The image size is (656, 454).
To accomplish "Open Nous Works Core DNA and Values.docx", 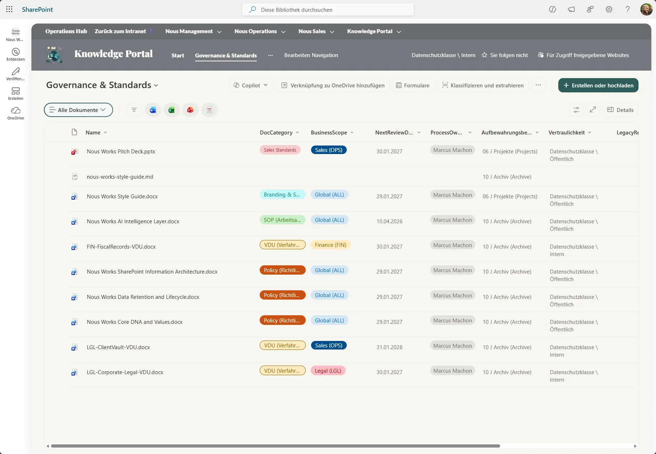I will tap(134, 322).
